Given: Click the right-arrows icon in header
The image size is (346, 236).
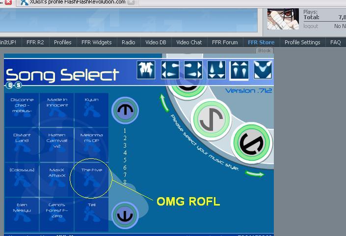Looking at the screenshot, I should point(193,70).
